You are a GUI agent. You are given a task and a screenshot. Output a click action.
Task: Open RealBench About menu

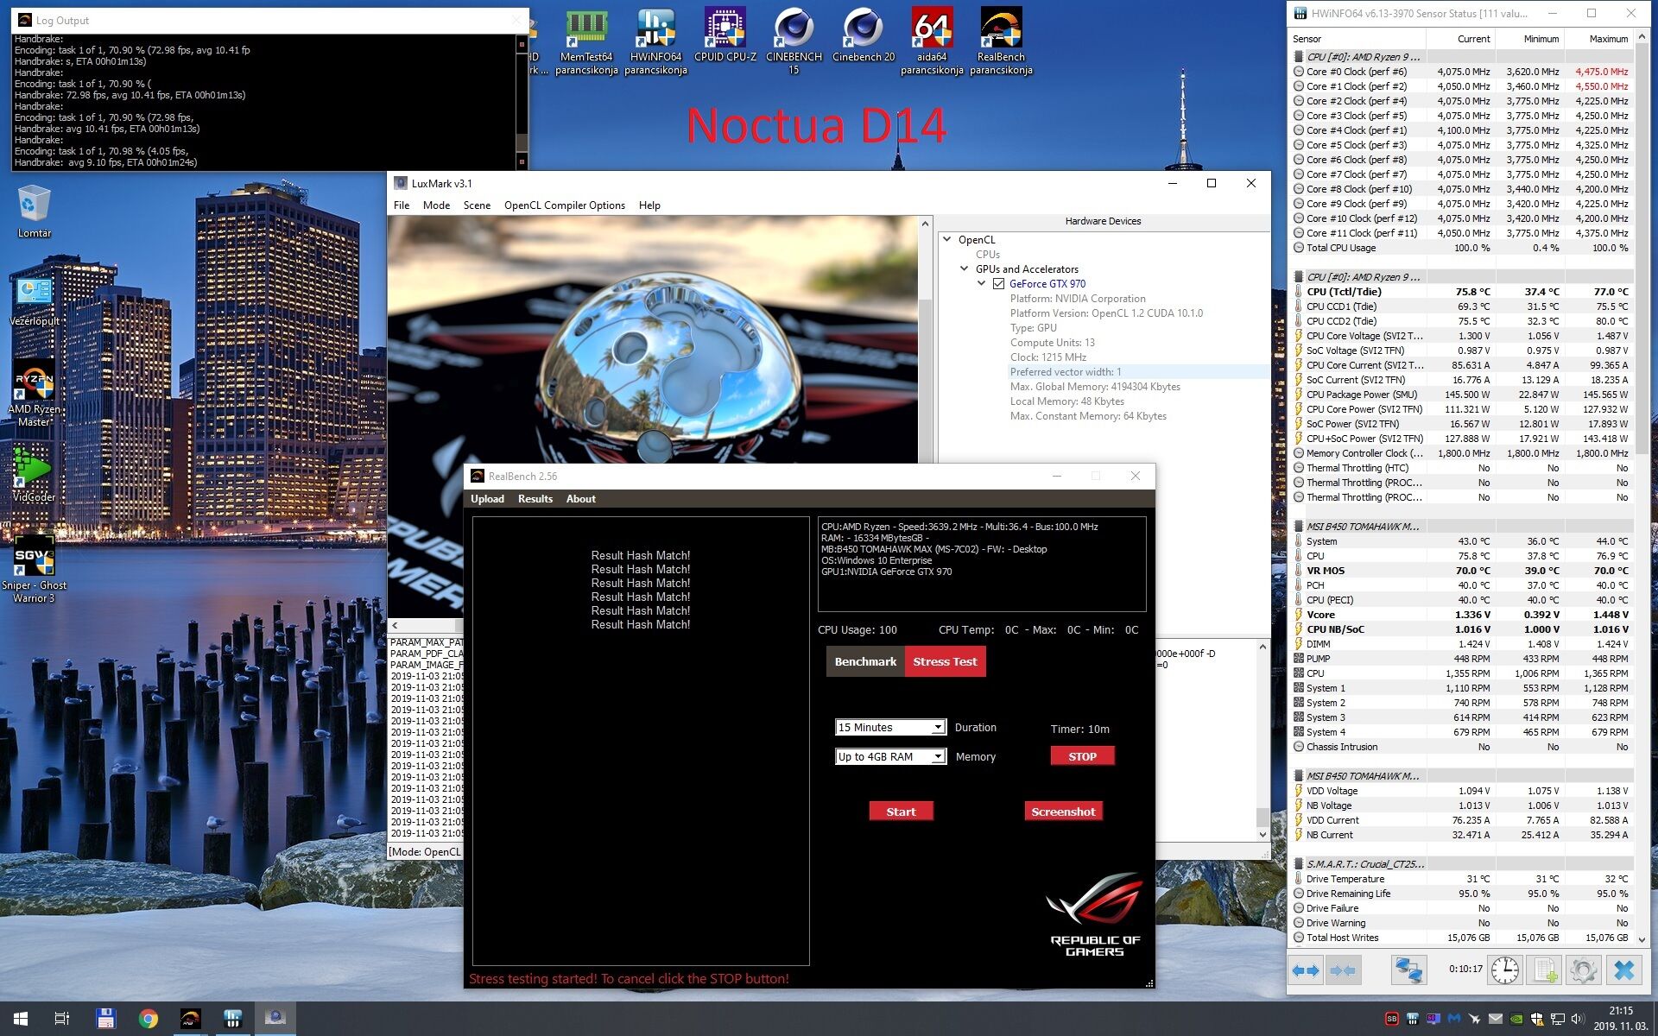(581, 499)
